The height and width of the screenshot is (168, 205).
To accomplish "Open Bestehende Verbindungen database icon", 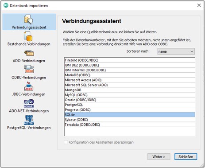I will tap(28, 36).
